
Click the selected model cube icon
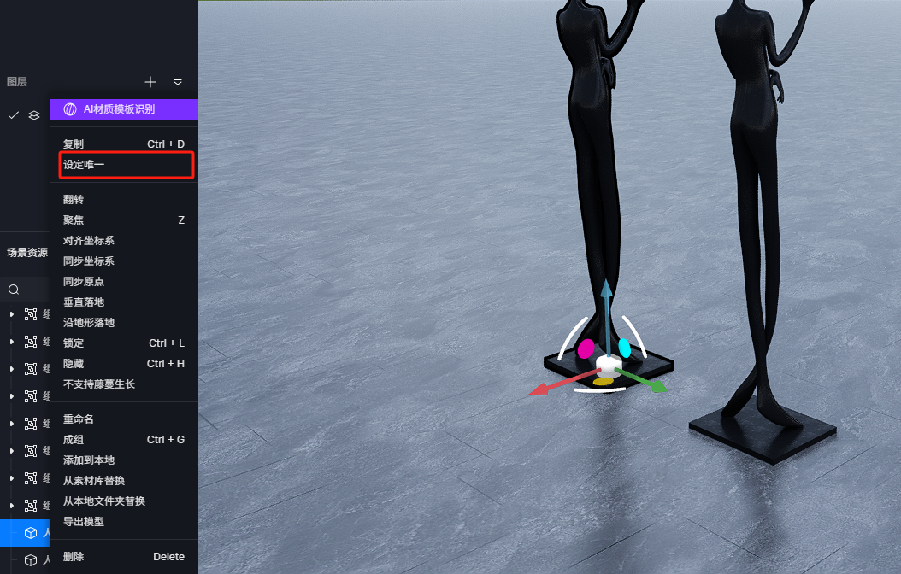31,533
